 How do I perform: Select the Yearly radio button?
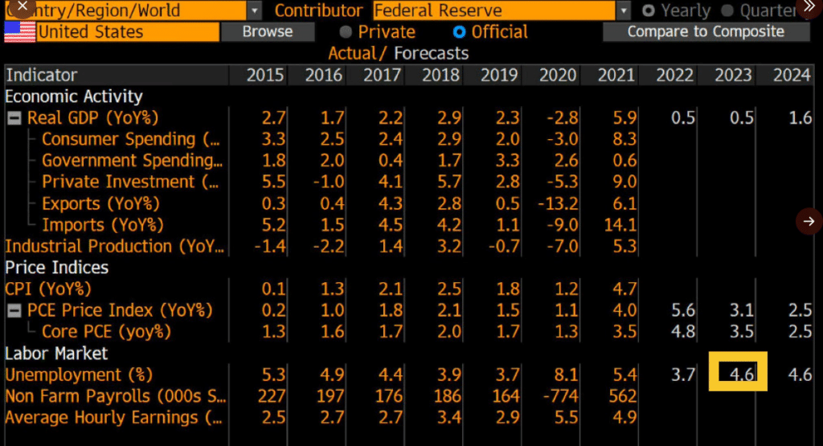click(649, 10)
